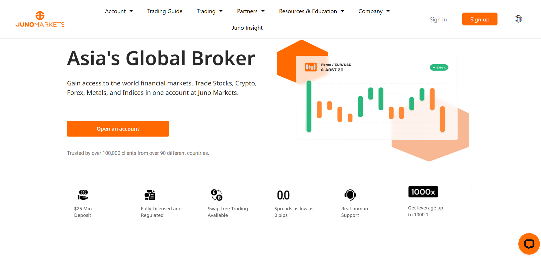Expand the Account dropdown menu

pos(119,11)
